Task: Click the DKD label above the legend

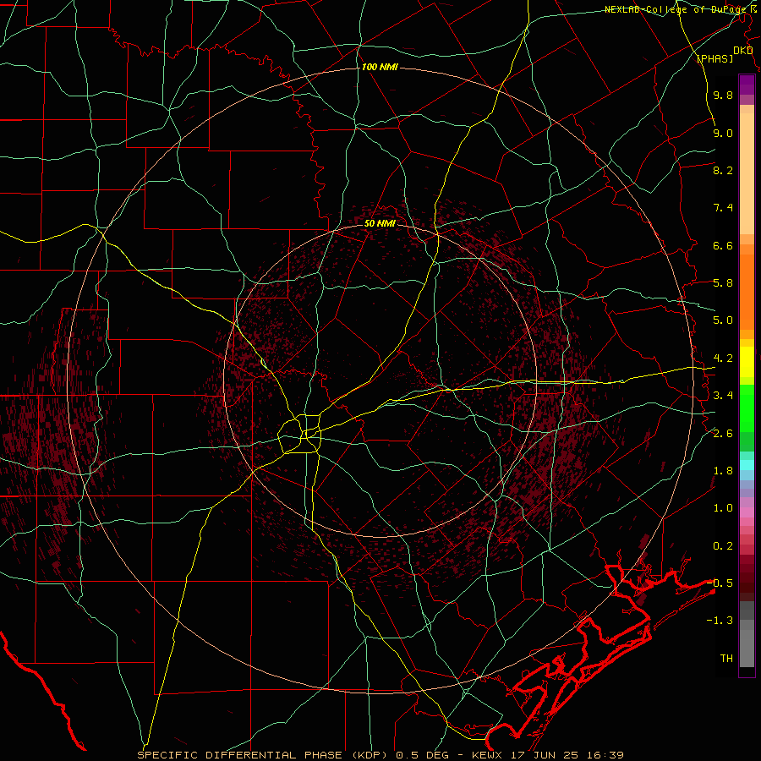Action: tap(742, 50)
